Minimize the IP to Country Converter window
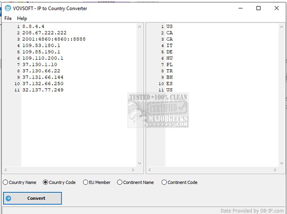The width and height of the screenshot is (287, 214). click(239, 8)
